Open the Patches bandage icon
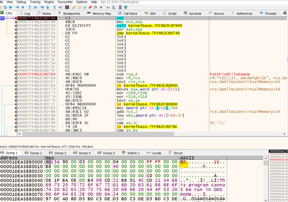 pos(74,7)
